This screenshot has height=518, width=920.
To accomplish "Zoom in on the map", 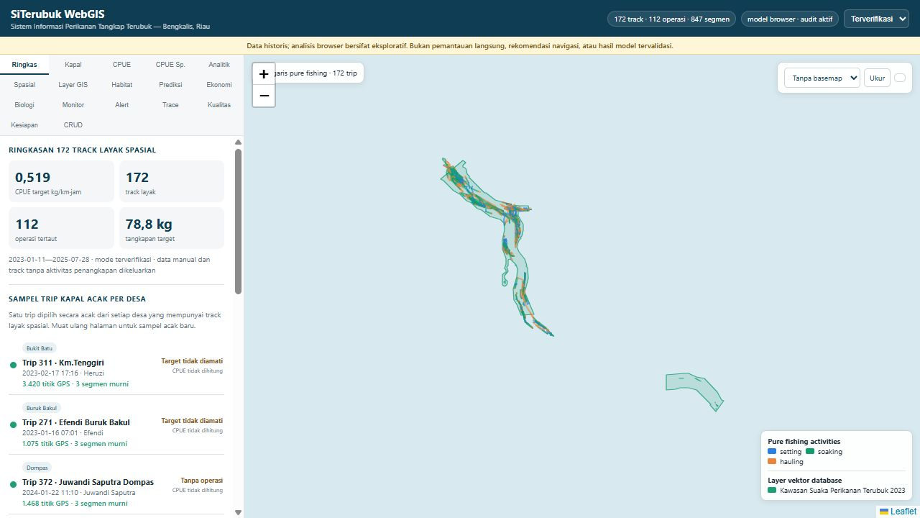I will pos(264,74).
